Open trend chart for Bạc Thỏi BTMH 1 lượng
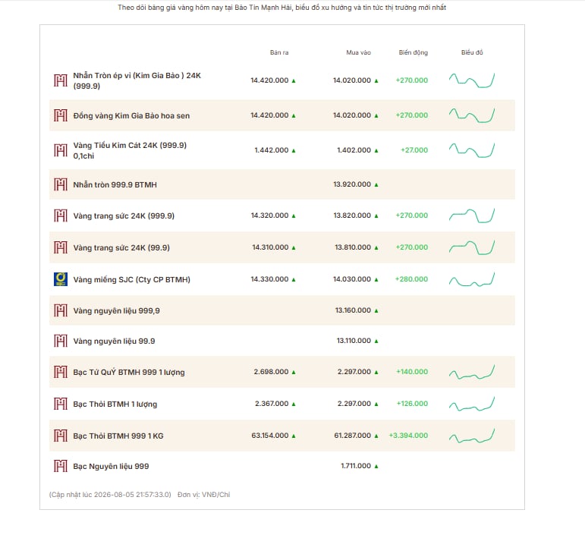585x535 pixels. click(472, 404)
